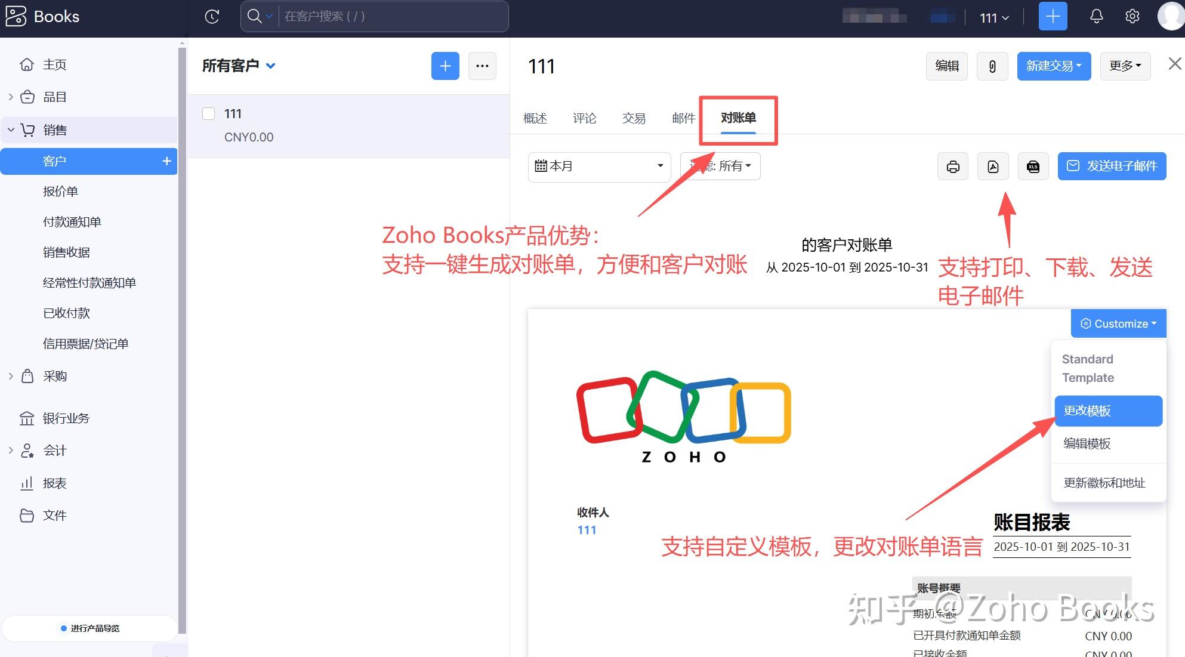Open the 本月 date range dropdown
Viewport: 1185px width, 657px height.
coord(599,166)
